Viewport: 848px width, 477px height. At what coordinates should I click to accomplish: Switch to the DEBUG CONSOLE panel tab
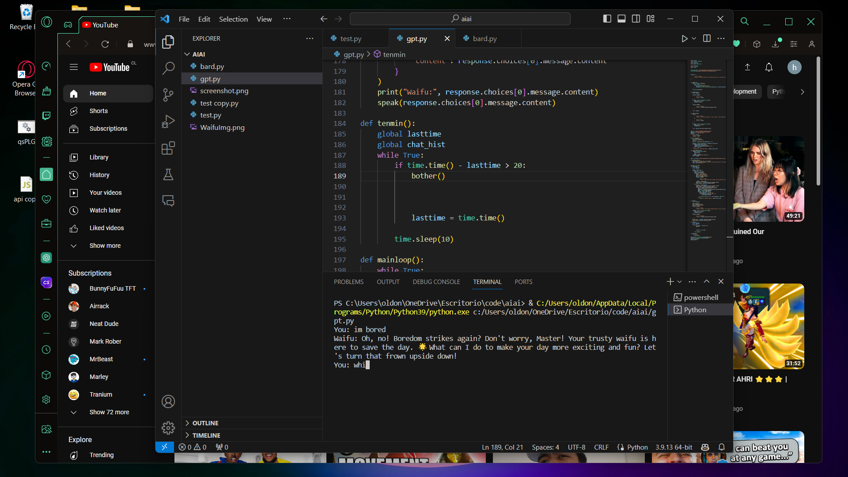[x=436, y=282]
